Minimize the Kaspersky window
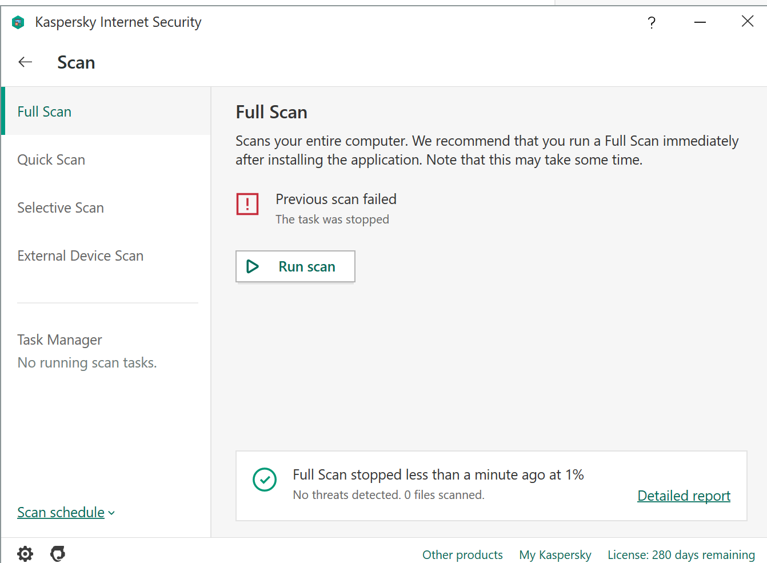767x563 pixels. [x=700, y=22]
